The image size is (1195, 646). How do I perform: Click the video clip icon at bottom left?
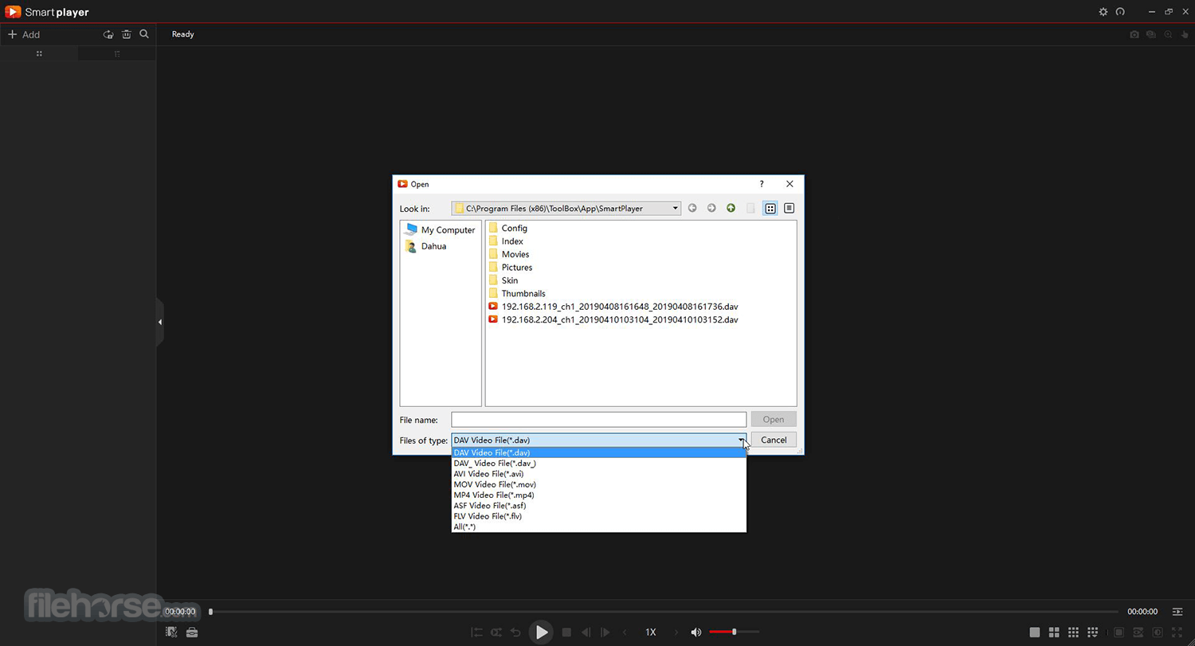(171, 632)
